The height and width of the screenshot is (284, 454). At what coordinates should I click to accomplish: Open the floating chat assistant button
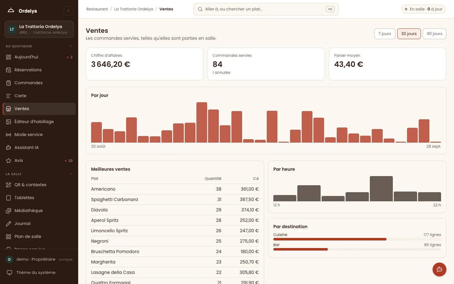[439, 269]
